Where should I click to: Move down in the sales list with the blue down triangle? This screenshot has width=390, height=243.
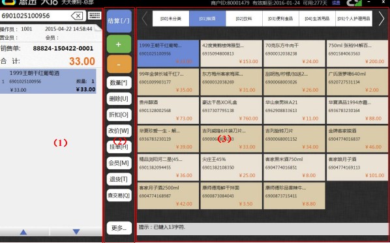pyautogui.click(x=76, y=232)
